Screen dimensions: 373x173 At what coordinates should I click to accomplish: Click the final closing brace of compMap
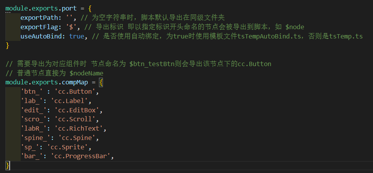7,166
